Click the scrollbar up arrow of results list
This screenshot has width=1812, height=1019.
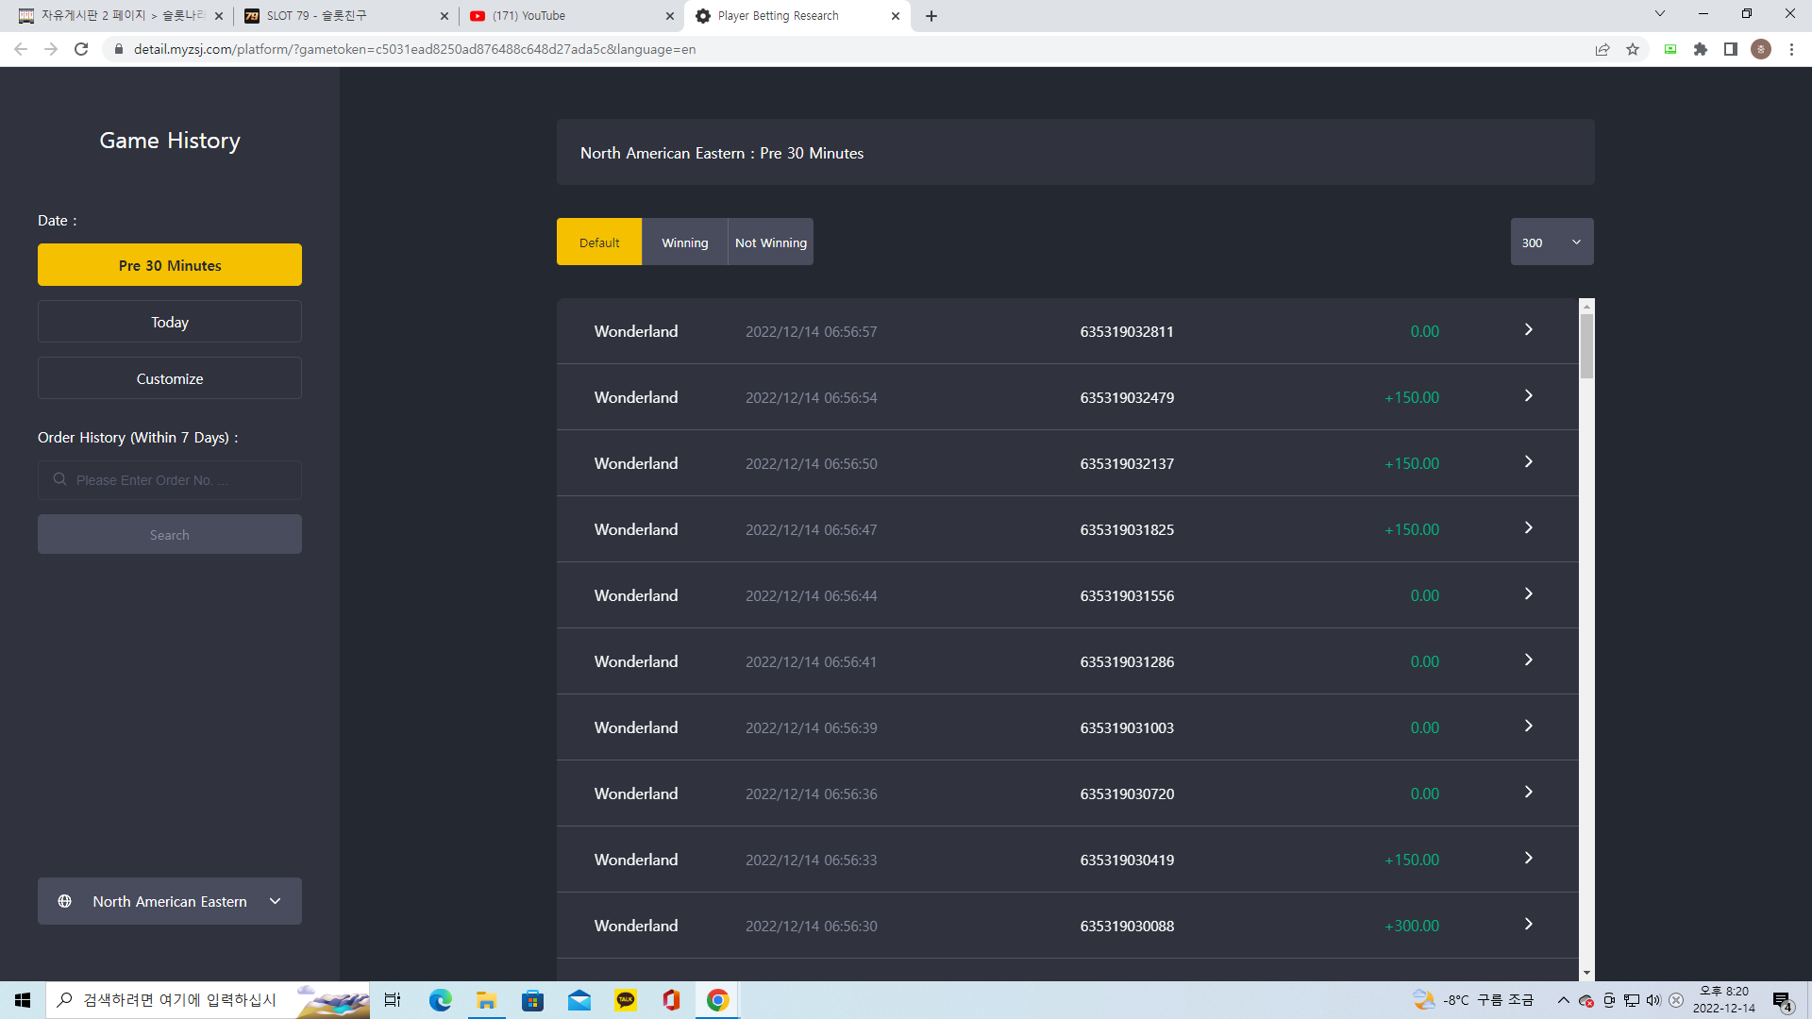tap(1586, 306)
